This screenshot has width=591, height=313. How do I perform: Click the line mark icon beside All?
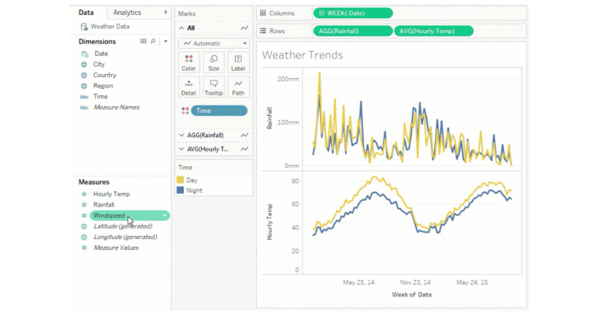pyautogui.click(x=244, y=28)
